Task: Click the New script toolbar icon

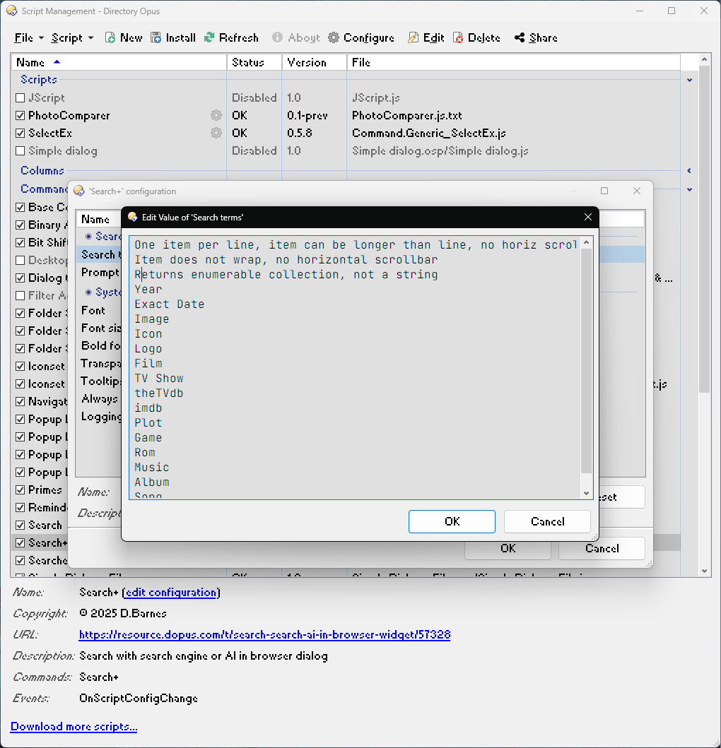Action: [x=110, y=38]
